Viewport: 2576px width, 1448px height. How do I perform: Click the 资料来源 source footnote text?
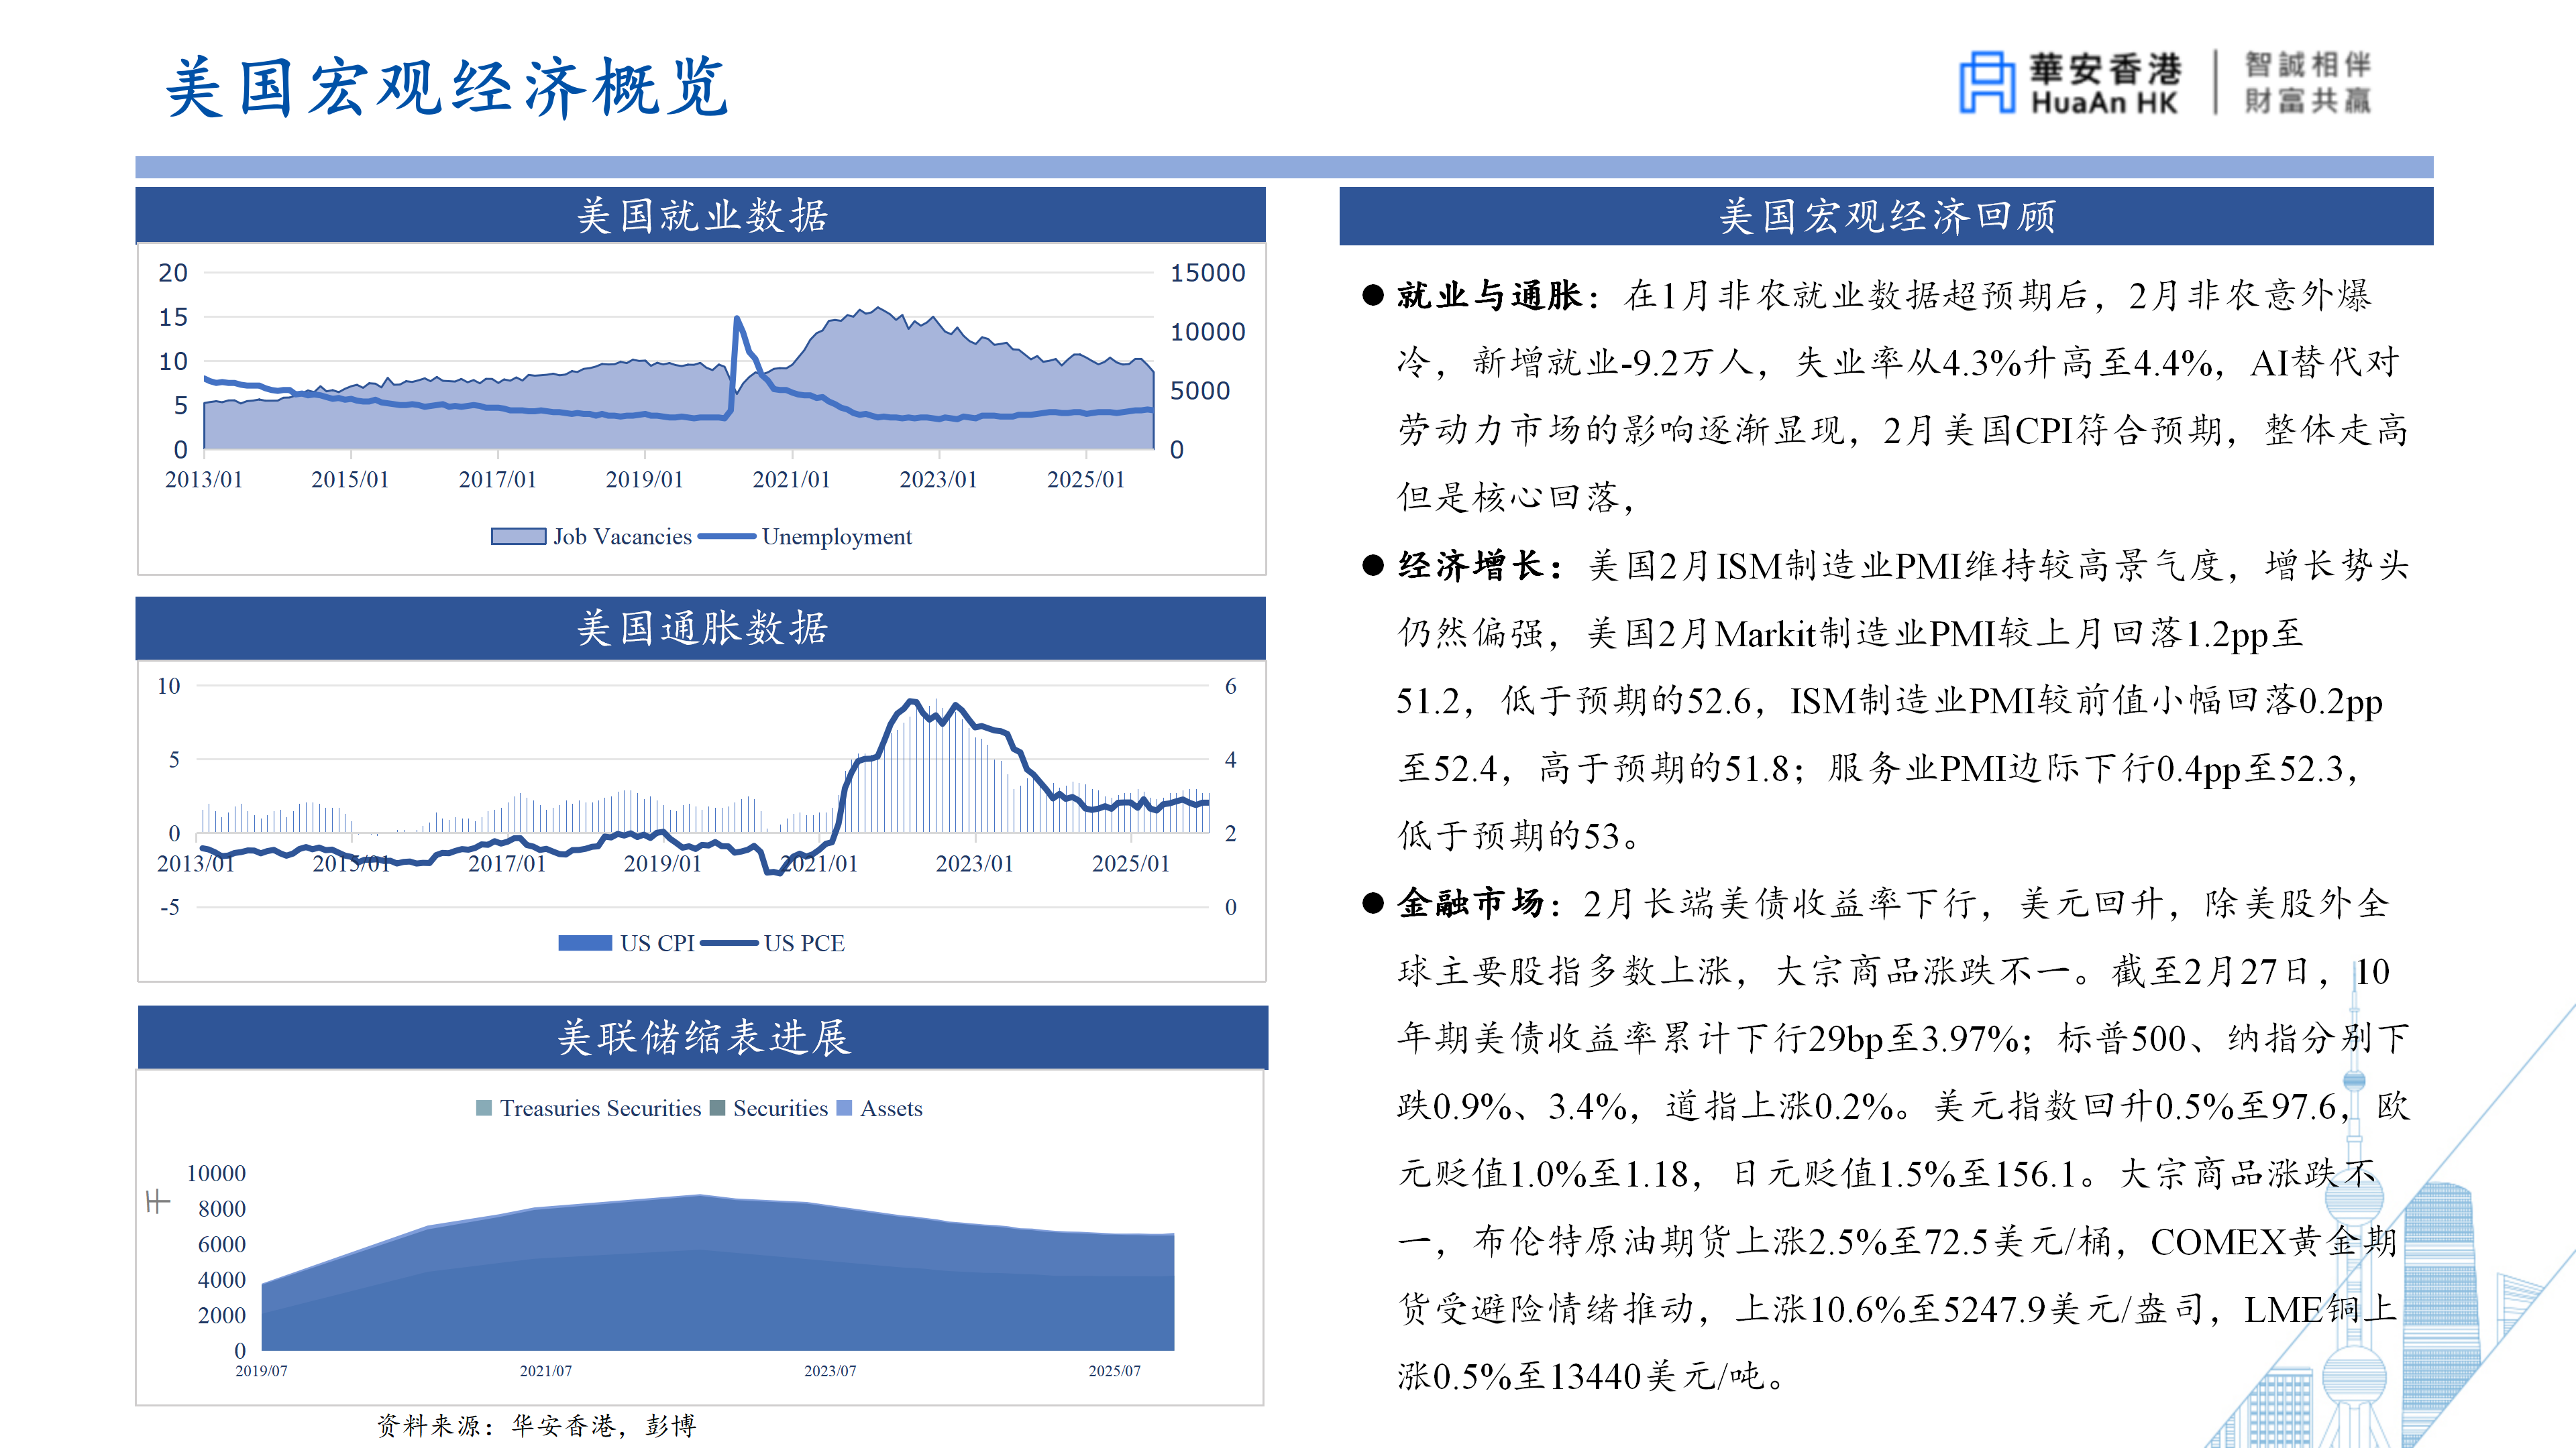pyautogui.click(x=536, y=1426)
